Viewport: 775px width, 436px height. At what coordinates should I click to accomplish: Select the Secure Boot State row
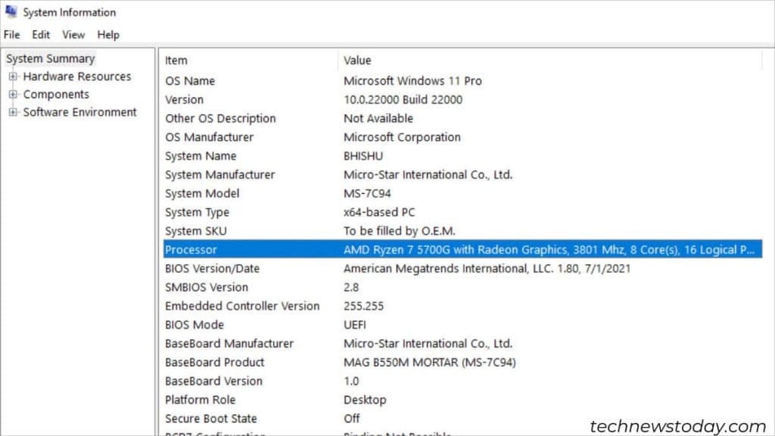pyautogui.click(x=303, y=418)
